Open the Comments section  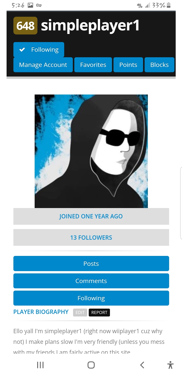point(91,281)
